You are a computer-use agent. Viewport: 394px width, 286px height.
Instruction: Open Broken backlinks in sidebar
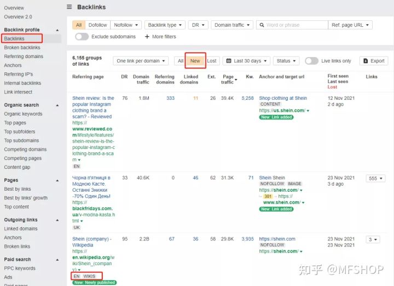coord(22,48)
